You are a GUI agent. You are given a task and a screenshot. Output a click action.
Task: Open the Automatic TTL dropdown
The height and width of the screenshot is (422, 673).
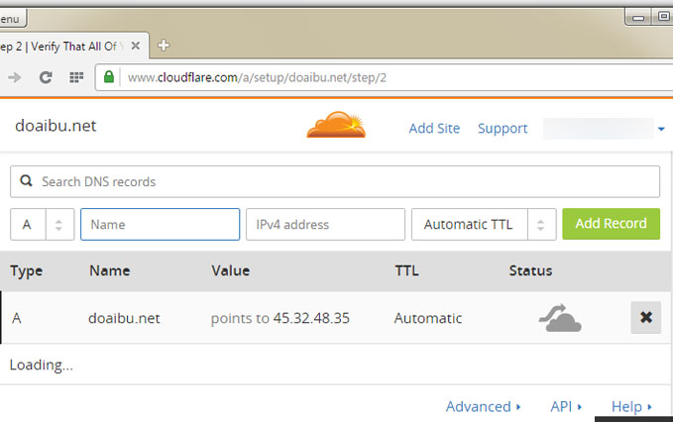point(484,224)
